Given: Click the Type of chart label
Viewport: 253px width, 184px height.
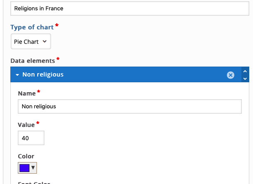Looking at the screenshot, I should (x=32, y=27).
